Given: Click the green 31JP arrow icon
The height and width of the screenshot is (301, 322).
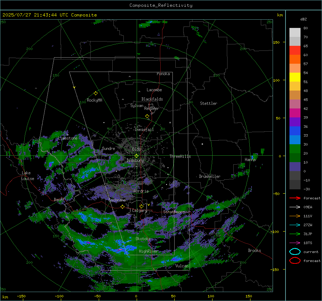Looking at the screenshot, I should [295, 234].
